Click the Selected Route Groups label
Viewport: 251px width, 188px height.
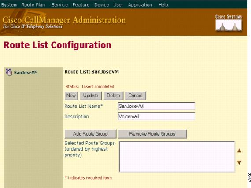(x=90, y=149)
